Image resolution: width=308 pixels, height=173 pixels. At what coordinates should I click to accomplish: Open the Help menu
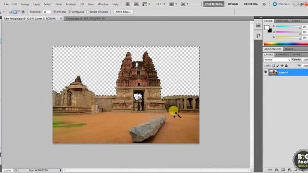[115, 4]
